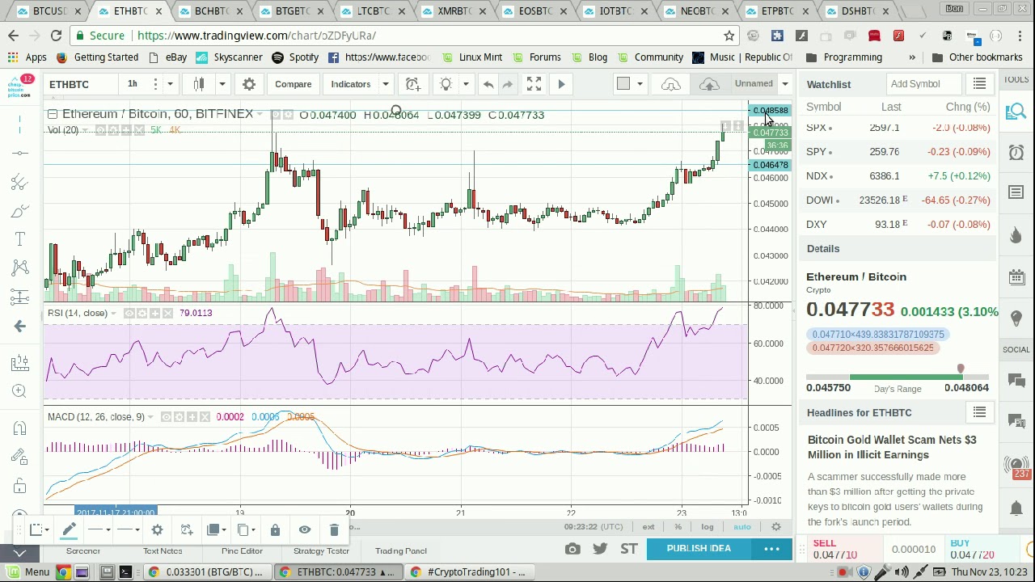The height and width of the screenshot is (582, 1035).
Task: Delete drawing with trash can icon
Action: coord(334,530)
